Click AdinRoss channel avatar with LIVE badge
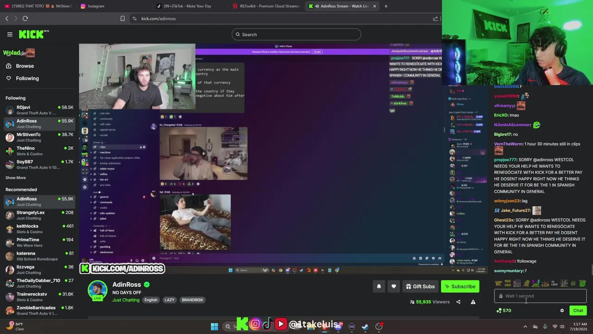 (x=97, y=291)
